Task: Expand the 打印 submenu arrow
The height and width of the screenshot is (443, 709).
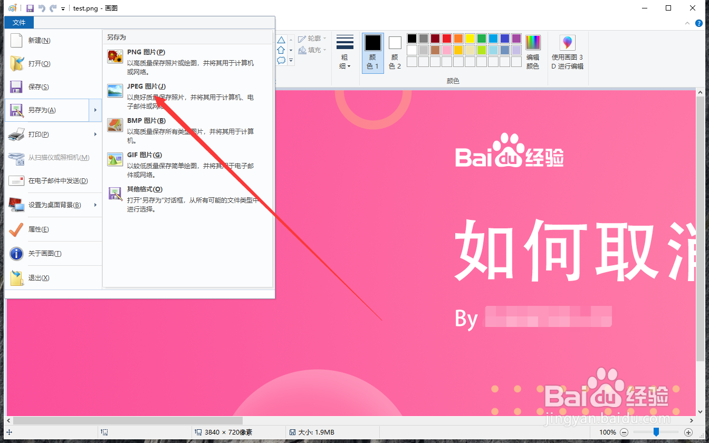Action: (x=95, y=134)
